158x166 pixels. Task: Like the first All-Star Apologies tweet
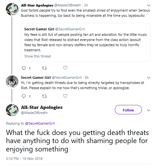click(65, 68)
